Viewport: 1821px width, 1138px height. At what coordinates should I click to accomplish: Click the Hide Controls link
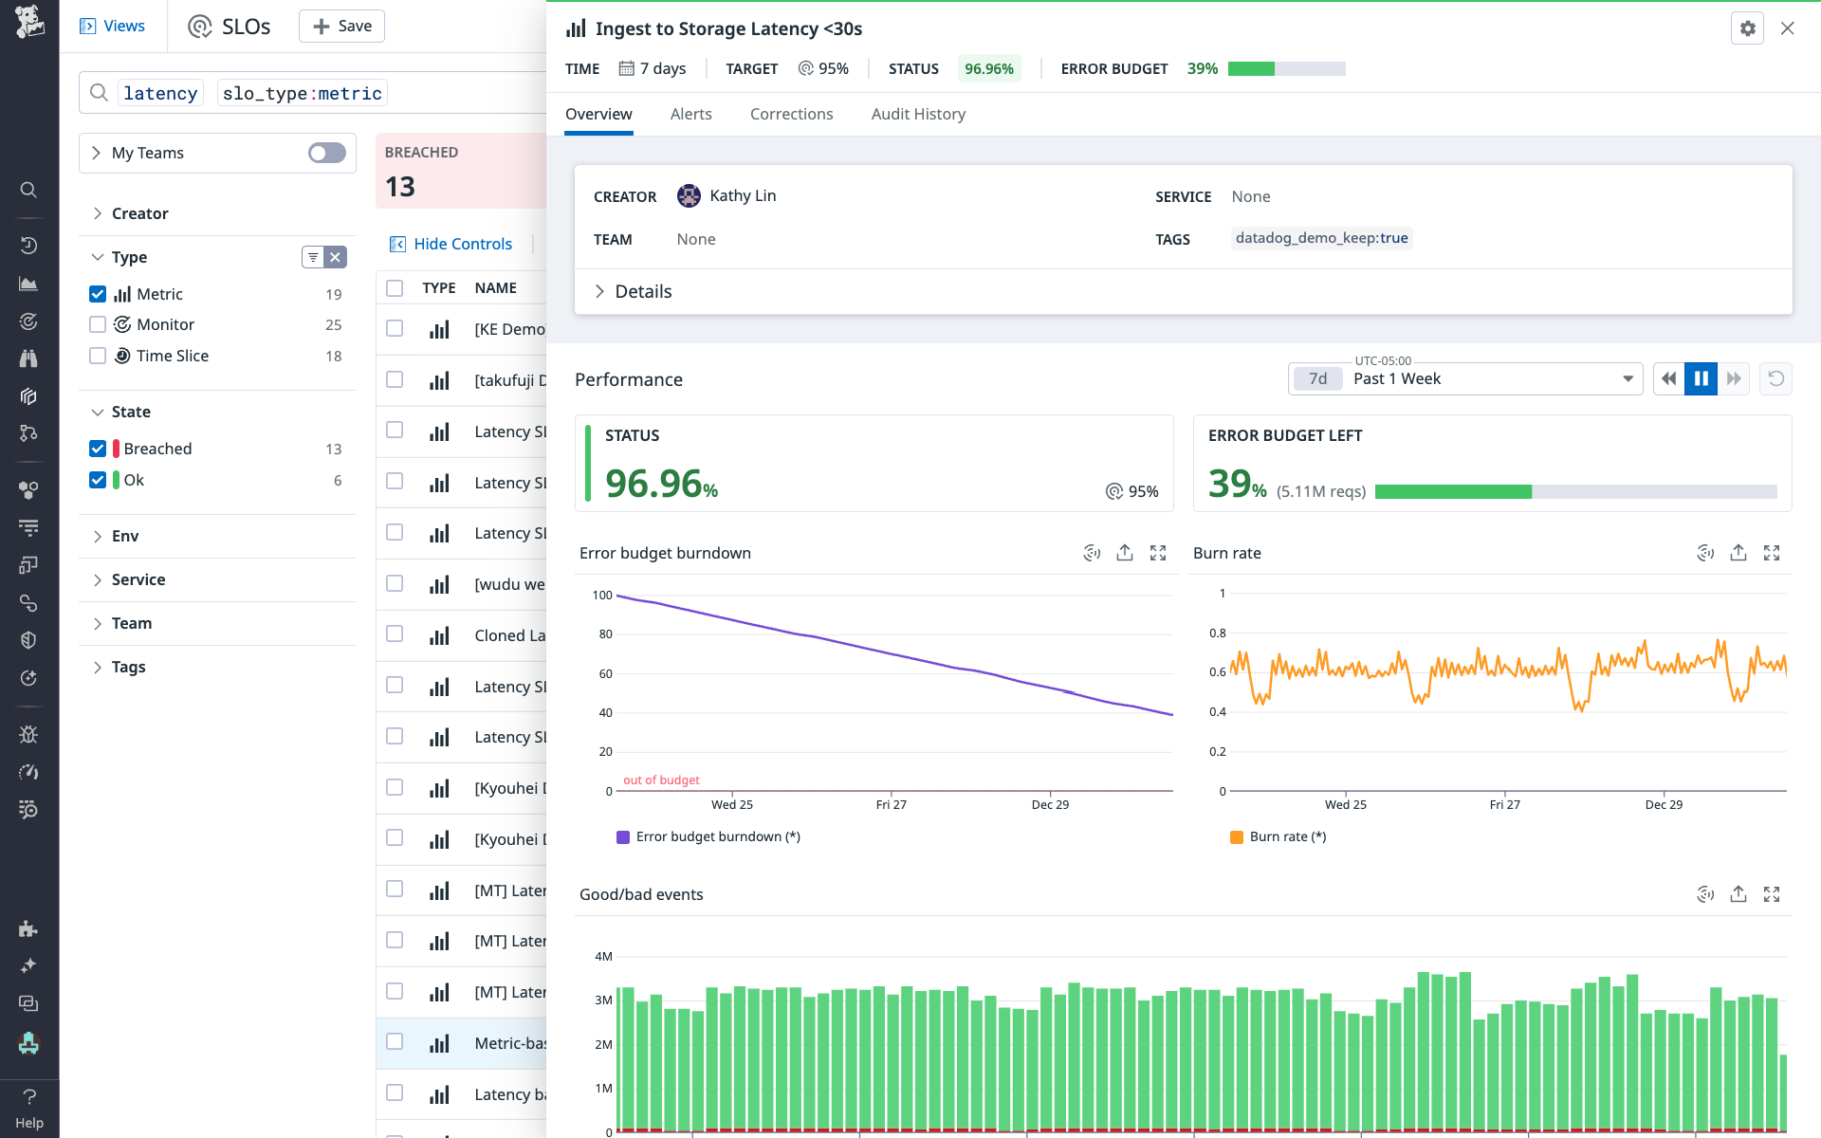coord(462,244)
